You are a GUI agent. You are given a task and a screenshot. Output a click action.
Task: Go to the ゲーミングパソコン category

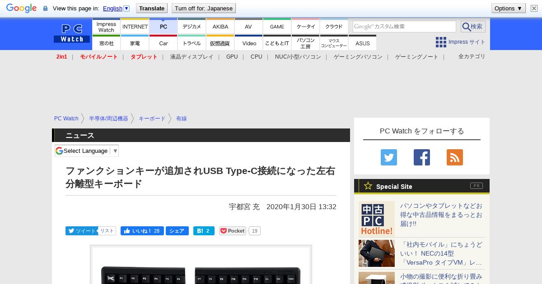pyautogui.click(x=358, y=57)
